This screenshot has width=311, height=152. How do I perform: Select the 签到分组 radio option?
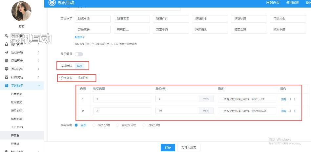[x=94, y=125]
